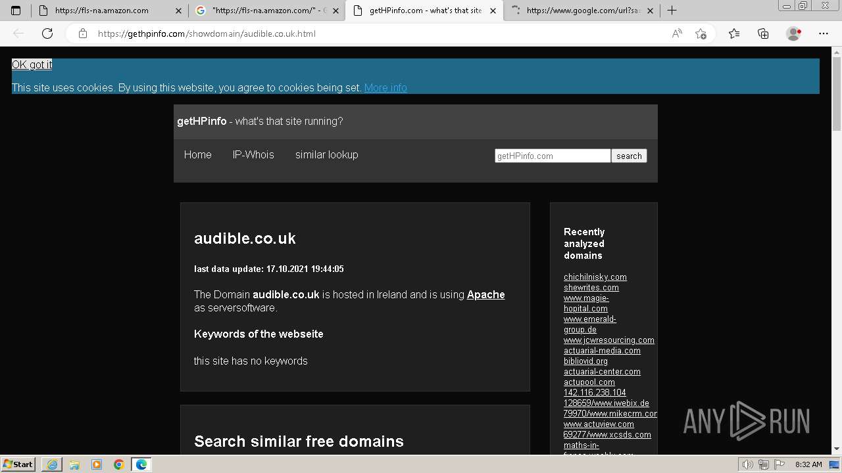Open the Apache server software link
842x473 pixels.
click(x=486, y=294)
